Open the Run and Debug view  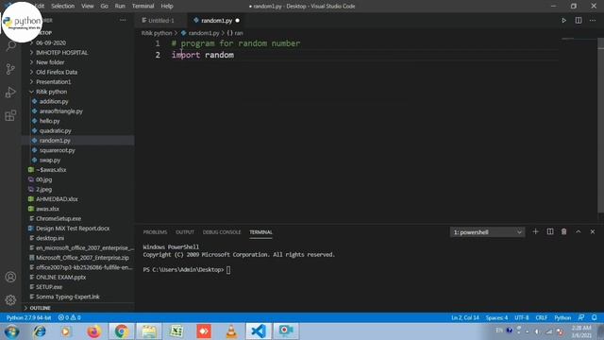point(10,93)
